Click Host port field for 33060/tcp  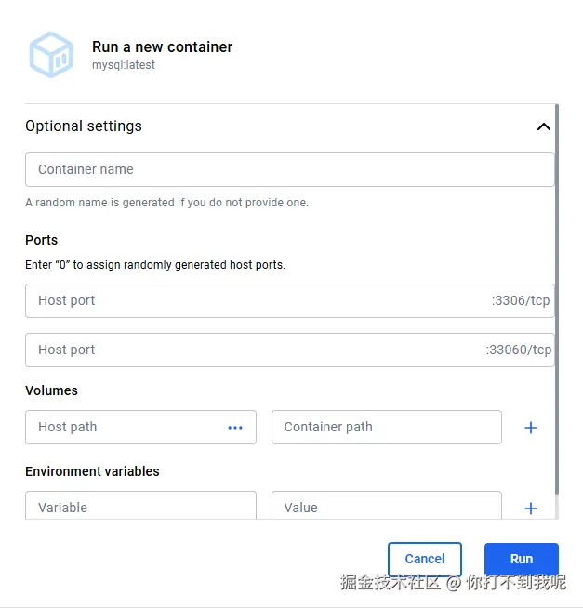tap(251, 350)
